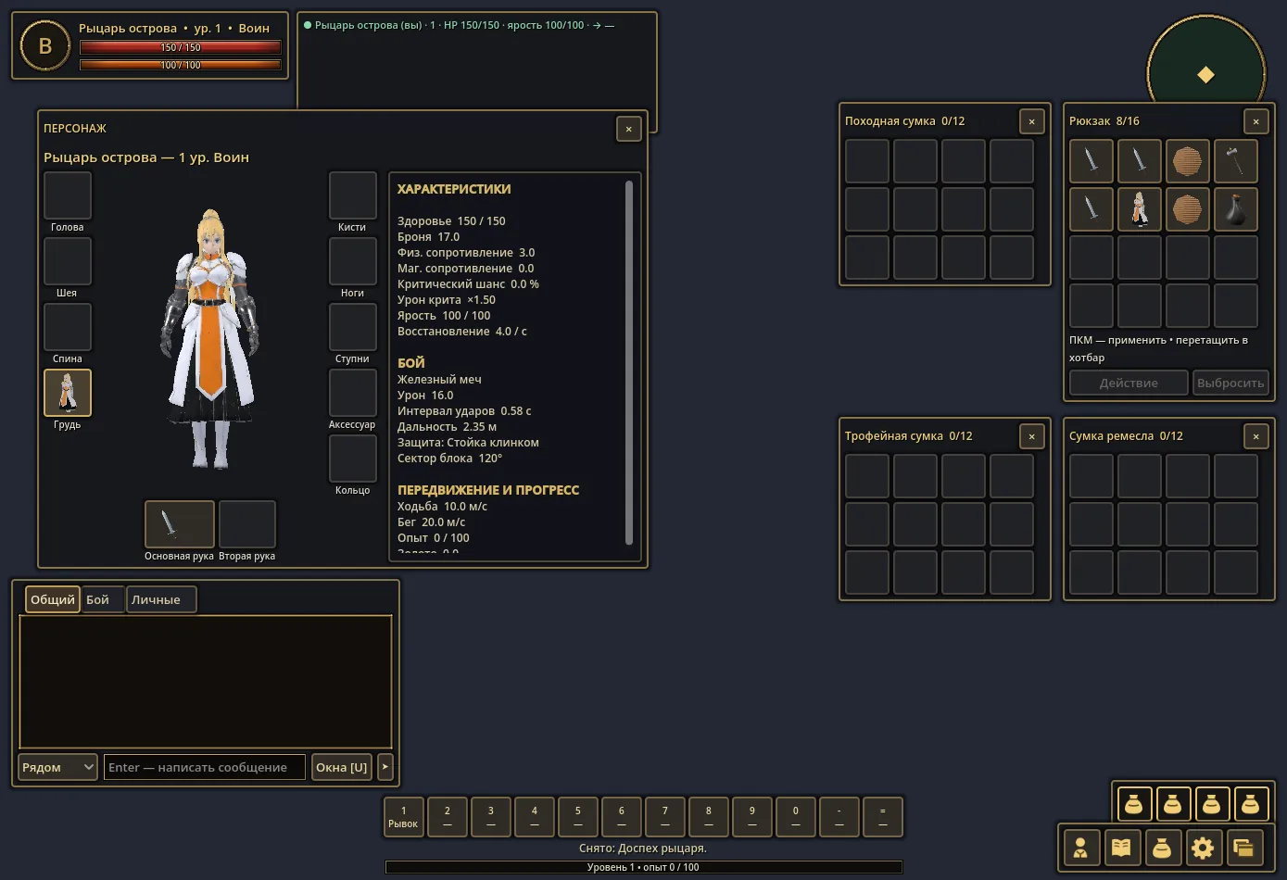Select the Ступни equipment slot
1287x880 pixels.
pos(353,327)
